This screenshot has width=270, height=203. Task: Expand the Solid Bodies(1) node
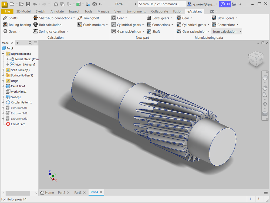tap(3, 70)
